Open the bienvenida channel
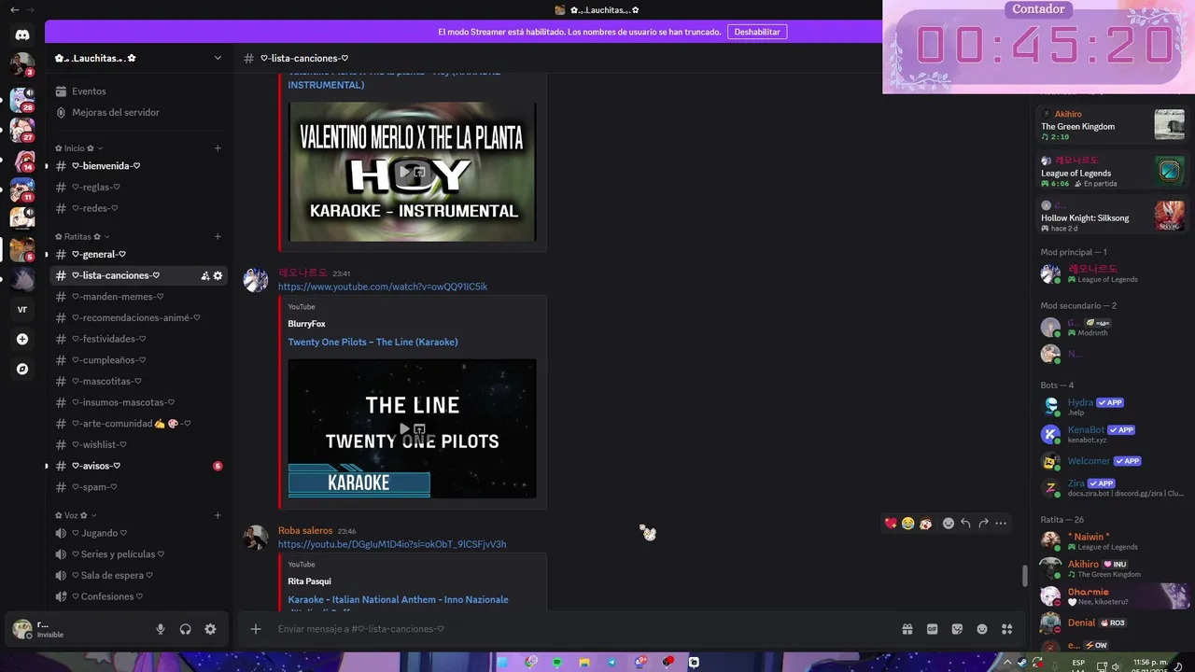The image size is (1195, 672). point(138,166)
